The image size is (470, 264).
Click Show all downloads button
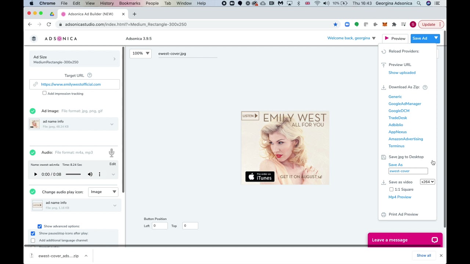point(424,256)
